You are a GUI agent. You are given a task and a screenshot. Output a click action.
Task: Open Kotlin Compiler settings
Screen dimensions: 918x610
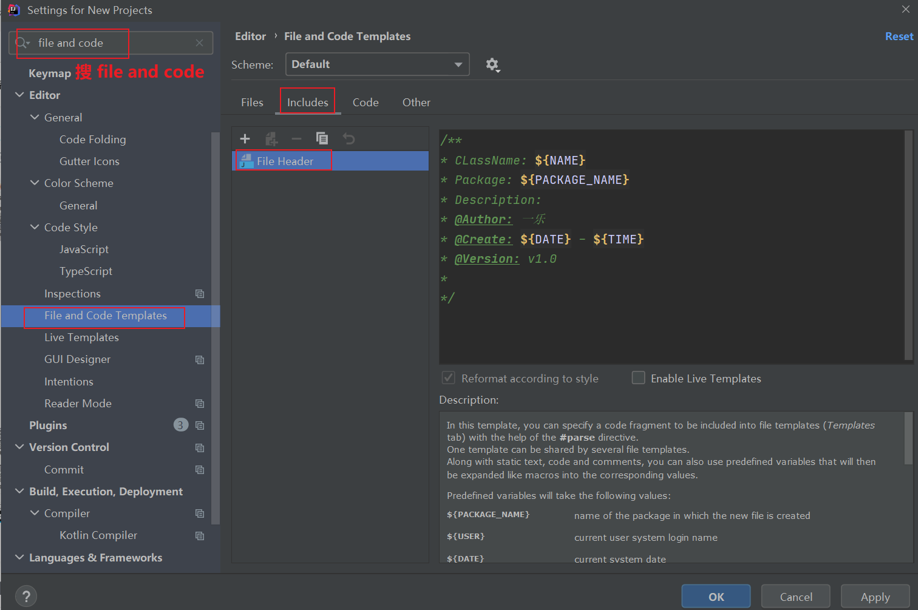pos(98,535)
